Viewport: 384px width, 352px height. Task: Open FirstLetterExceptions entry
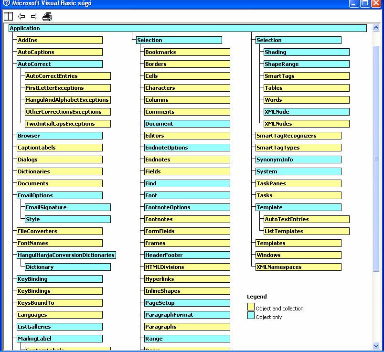[68, 88]
